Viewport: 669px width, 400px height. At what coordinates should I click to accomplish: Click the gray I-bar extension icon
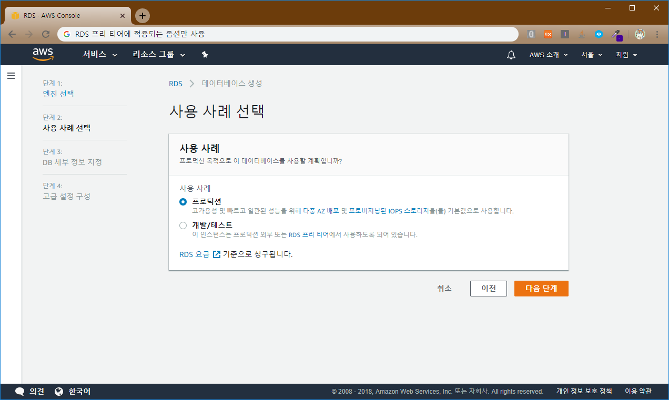coord(565,34)
